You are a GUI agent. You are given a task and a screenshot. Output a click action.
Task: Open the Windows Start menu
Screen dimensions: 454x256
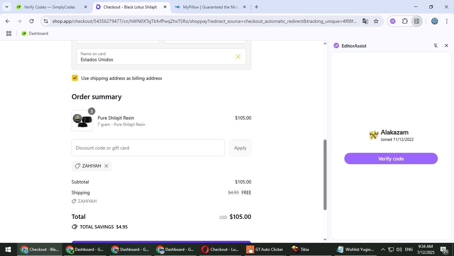click(x=8, y=249)
